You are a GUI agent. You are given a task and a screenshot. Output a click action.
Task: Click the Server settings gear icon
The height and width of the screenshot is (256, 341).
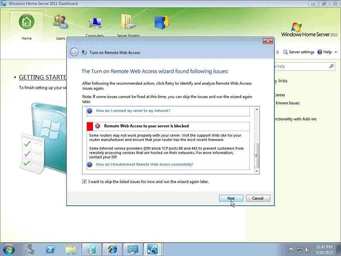tap(285, 52)
